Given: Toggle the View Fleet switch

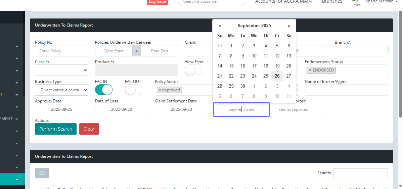Looking at the screenshot, I should tap(193, 70).
